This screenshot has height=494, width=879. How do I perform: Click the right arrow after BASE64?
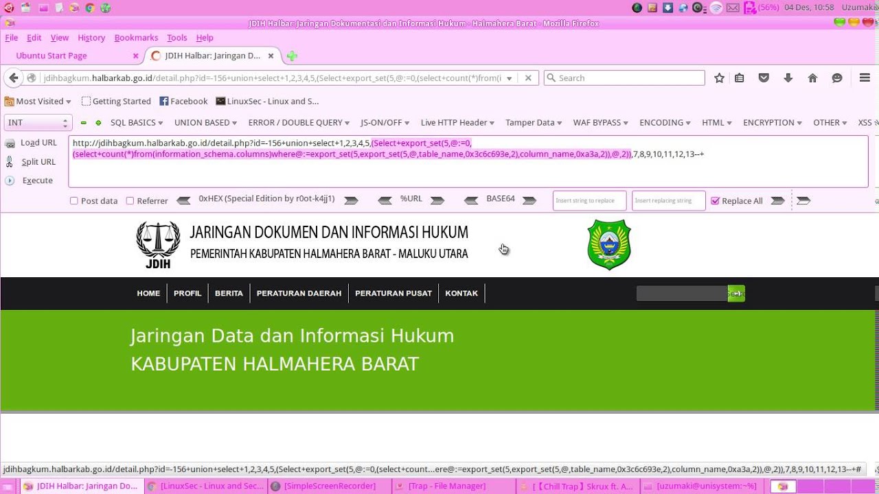[529, 200]
